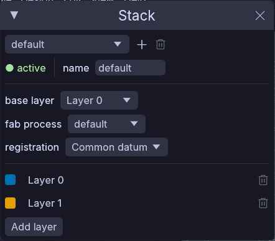Click the stack name input field
Image resolution: width=275 pixels, height=241 pixels.
click(130, 68)
